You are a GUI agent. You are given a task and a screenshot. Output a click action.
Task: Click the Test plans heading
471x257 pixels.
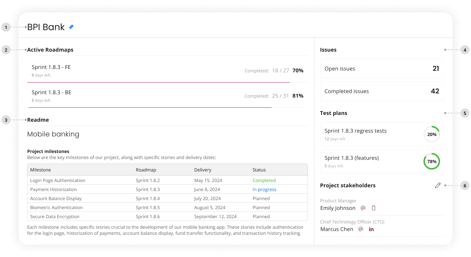(334, 113)
